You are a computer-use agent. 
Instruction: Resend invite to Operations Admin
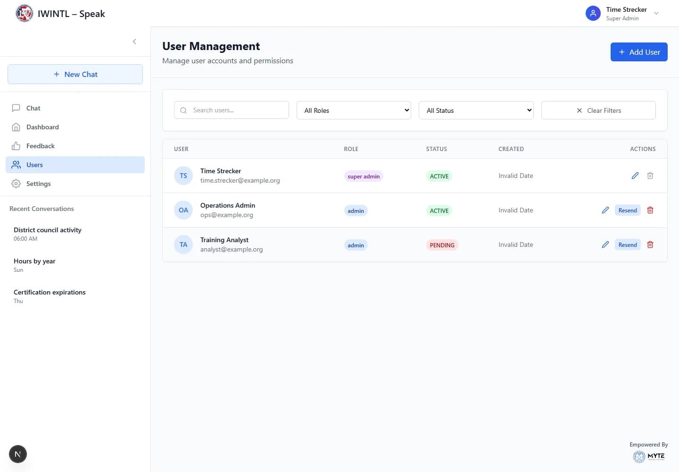(628, 210)
